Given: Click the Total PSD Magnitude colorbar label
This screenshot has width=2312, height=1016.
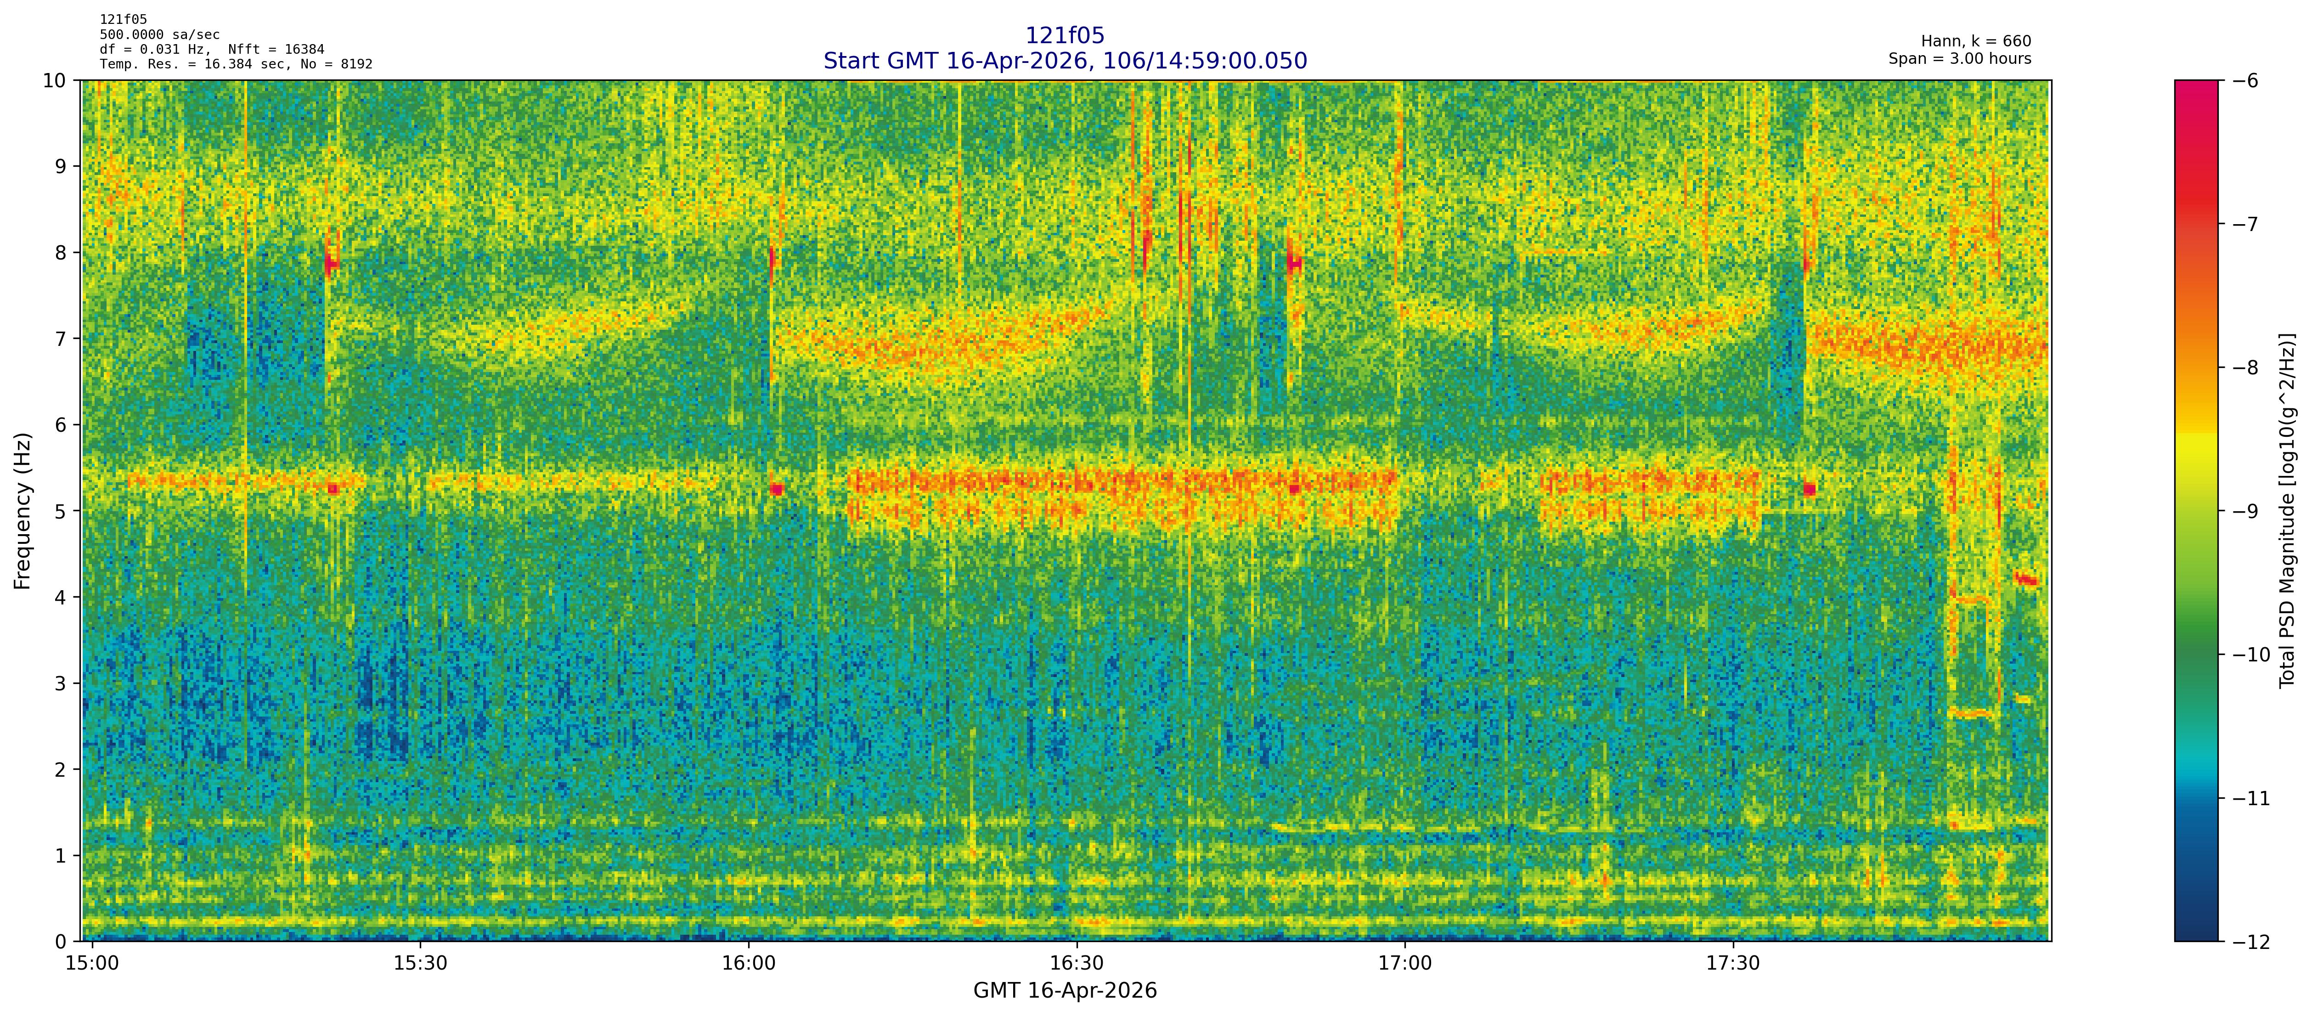Looking at the screenshot, I should tap(2286, 511).
